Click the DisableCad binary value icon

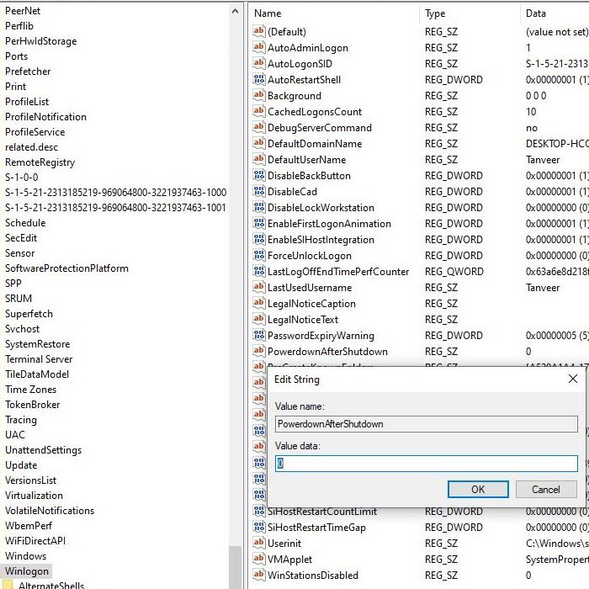click(x=259, y=191)
